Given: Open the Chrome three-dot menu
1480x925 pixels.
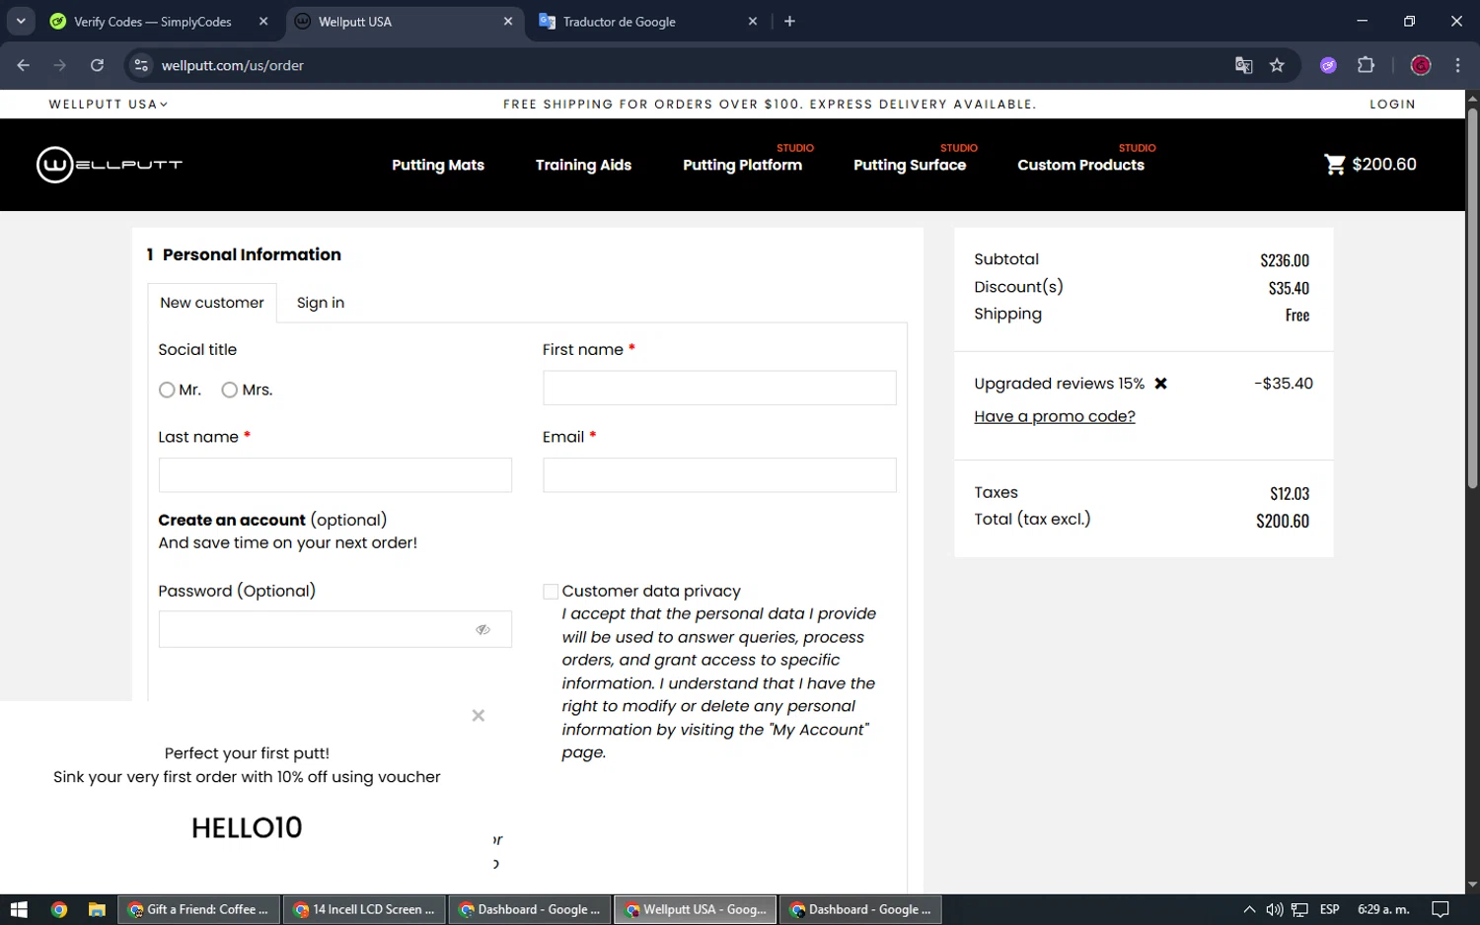Looking at the screenshot, I should 1457,65.
